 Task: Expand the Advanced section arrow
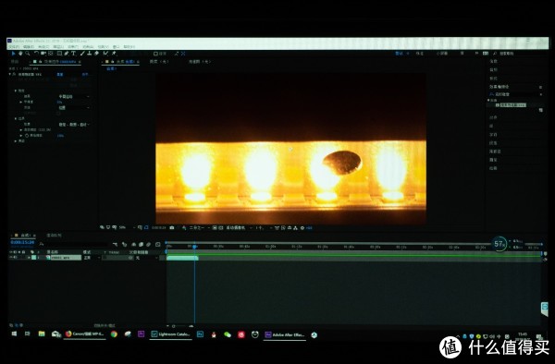click(x=16, y=140)
